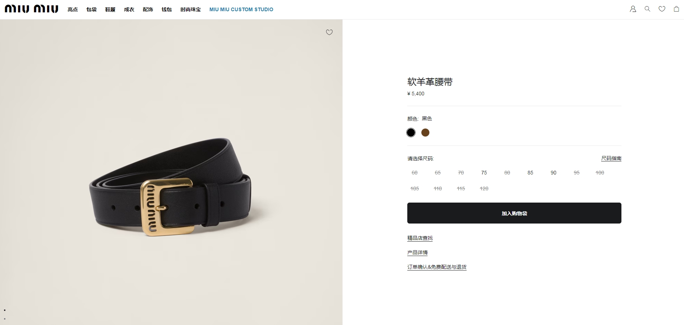Screen dimensions: 684x325
Task: Select size 90
Action: click(553, 173)
